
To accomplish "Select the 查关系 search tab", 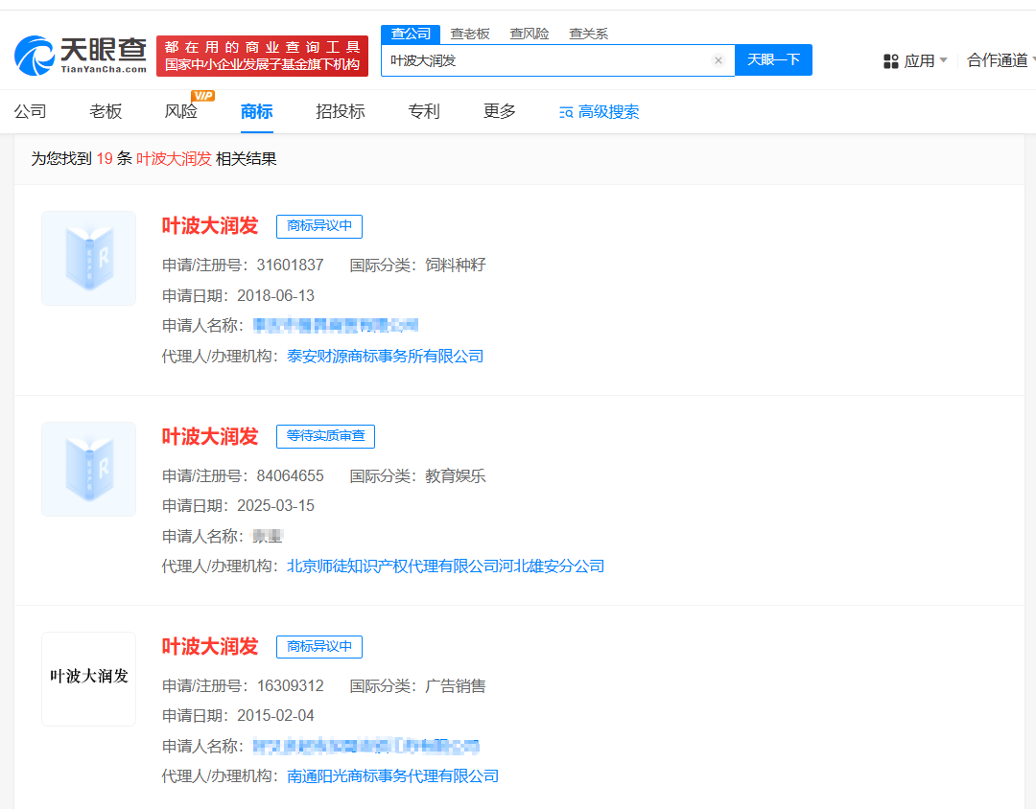I will 588,34.
